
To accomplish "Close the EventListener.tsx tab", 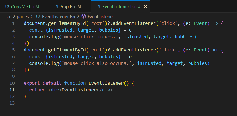I will tap(145, 6).
